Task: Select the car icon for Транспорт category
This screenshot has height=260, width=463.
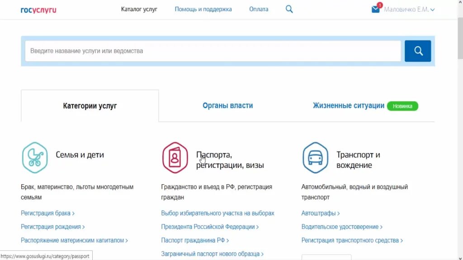Action: 315,158
